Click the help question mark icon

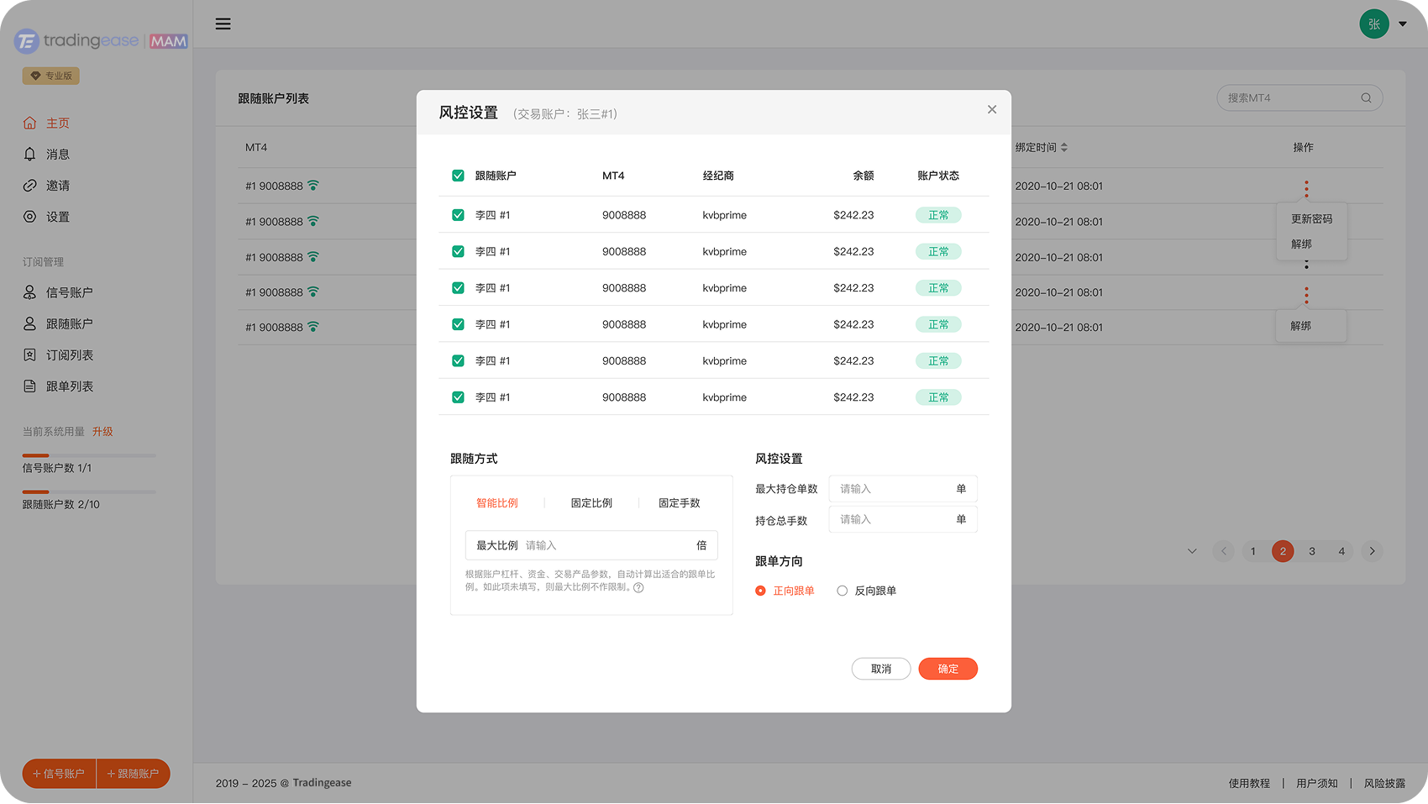[x=638, y=588]
